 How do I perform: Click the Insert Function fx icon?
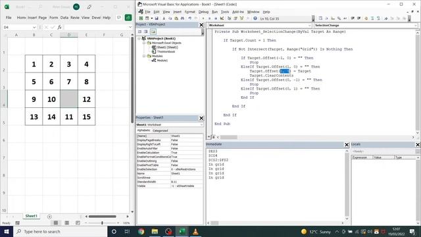[x=59, y=27]
